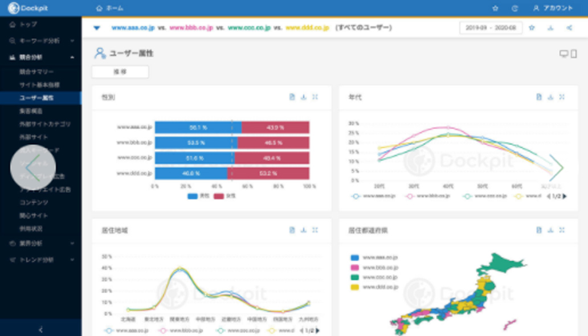Open www.ccc.co.jp link in comparison bar
The image size is (588, 336).
coord(249,28)
